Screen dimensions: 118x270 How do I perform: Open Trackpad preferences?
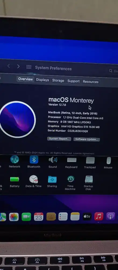coord(90,163)
